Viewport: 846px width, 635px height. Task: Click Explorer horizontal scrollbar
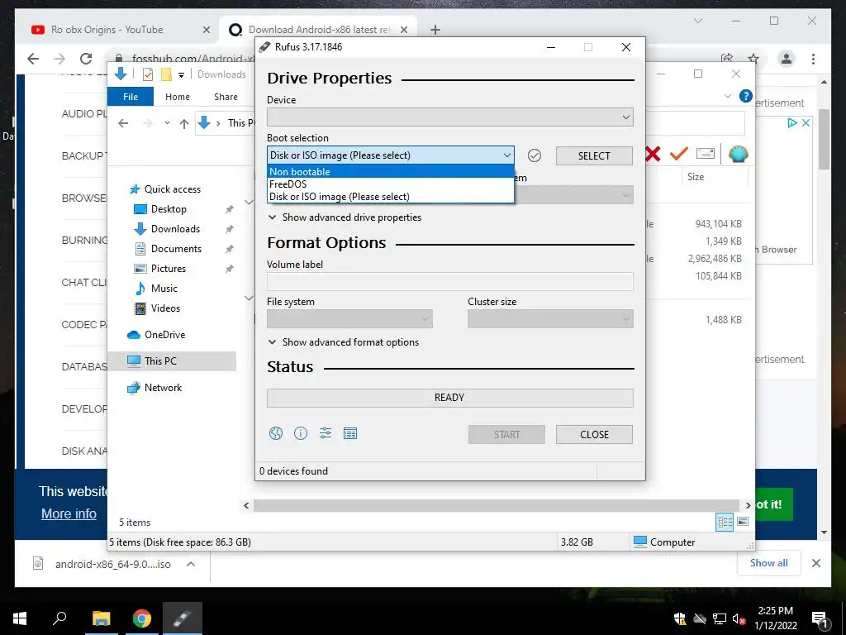click(496, 505)
